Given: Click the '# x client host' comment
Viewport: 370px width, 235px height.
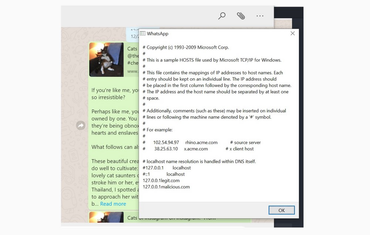Looking at the screenshot, I should (x=239, y=149).
